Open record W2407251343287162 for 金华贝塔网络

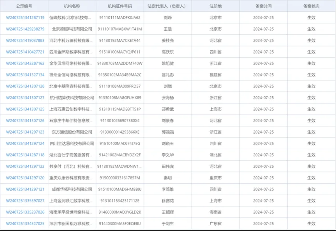click(x=25, y=63)
